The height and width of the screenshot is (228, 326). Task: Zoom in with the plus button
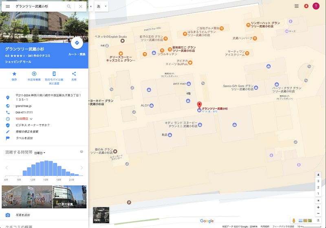pos(318,208)
